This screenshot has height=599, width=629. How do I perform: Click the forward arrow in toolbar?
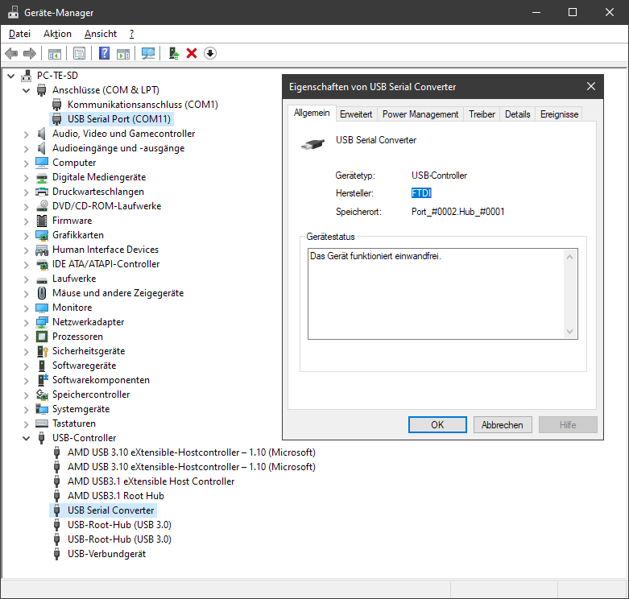(x=30, y=53)
